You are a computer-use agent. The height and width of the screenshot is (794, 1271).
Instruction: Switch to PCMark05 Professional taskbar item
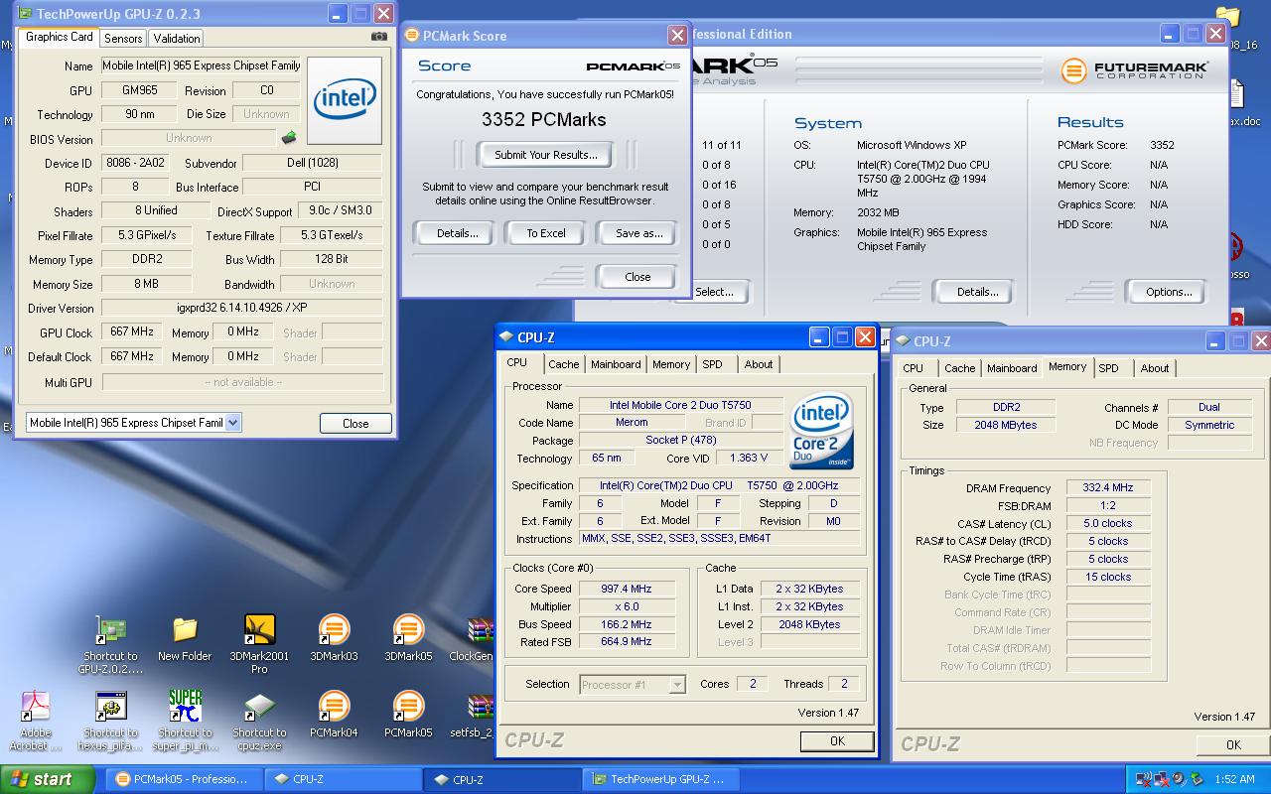184,779
